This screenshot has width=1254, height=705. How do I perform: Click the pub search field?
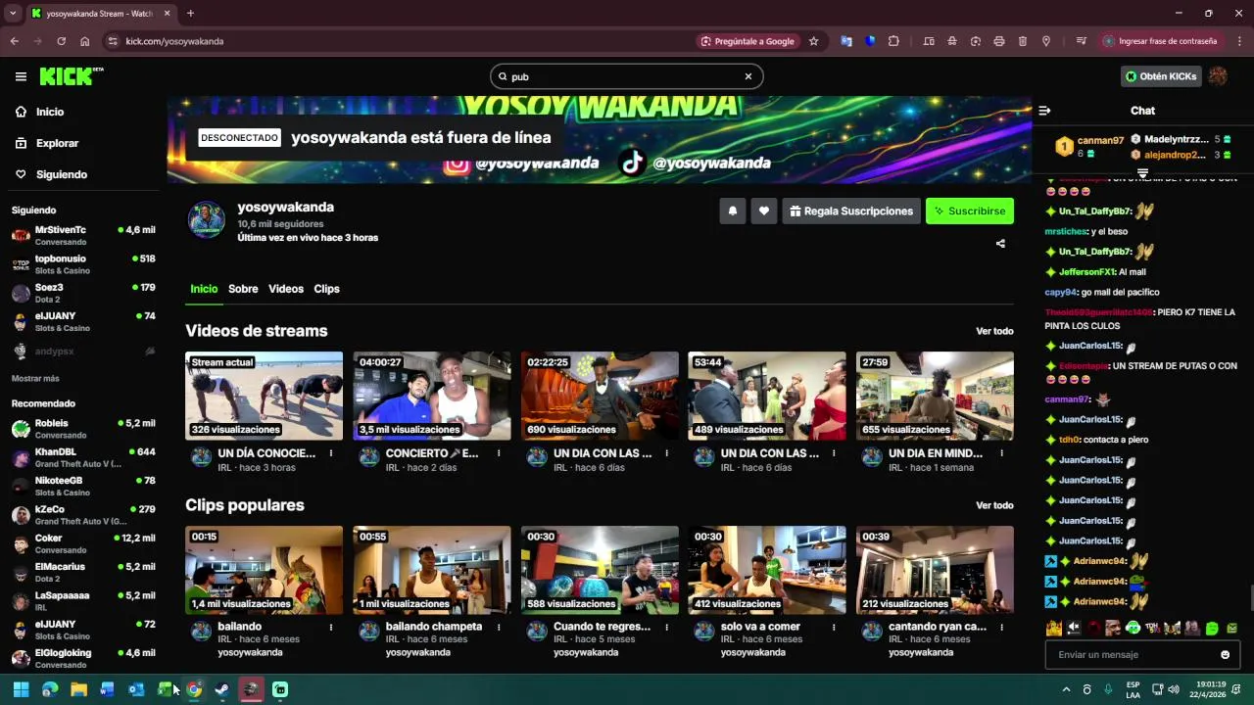point(626,76)
